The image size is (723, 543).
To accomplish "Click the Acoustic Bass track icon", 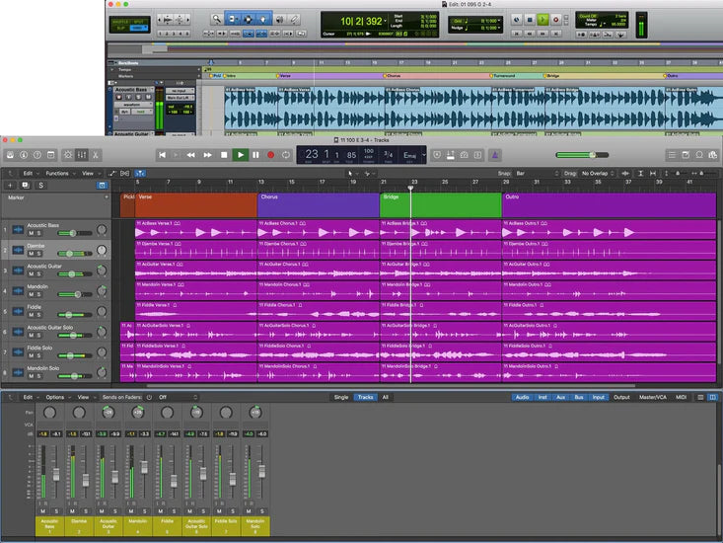I will point(18,230).
